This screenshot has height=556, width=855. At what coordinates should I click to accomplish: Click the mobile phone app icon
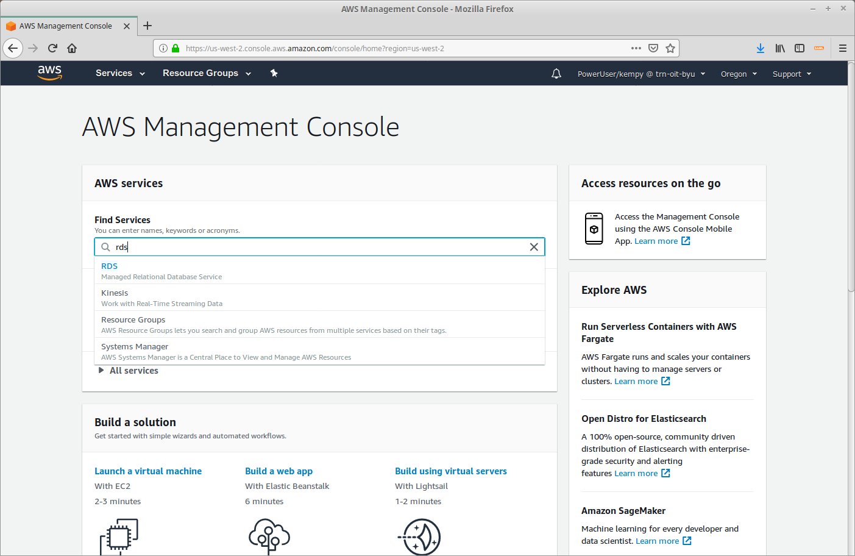pos(594,229)
